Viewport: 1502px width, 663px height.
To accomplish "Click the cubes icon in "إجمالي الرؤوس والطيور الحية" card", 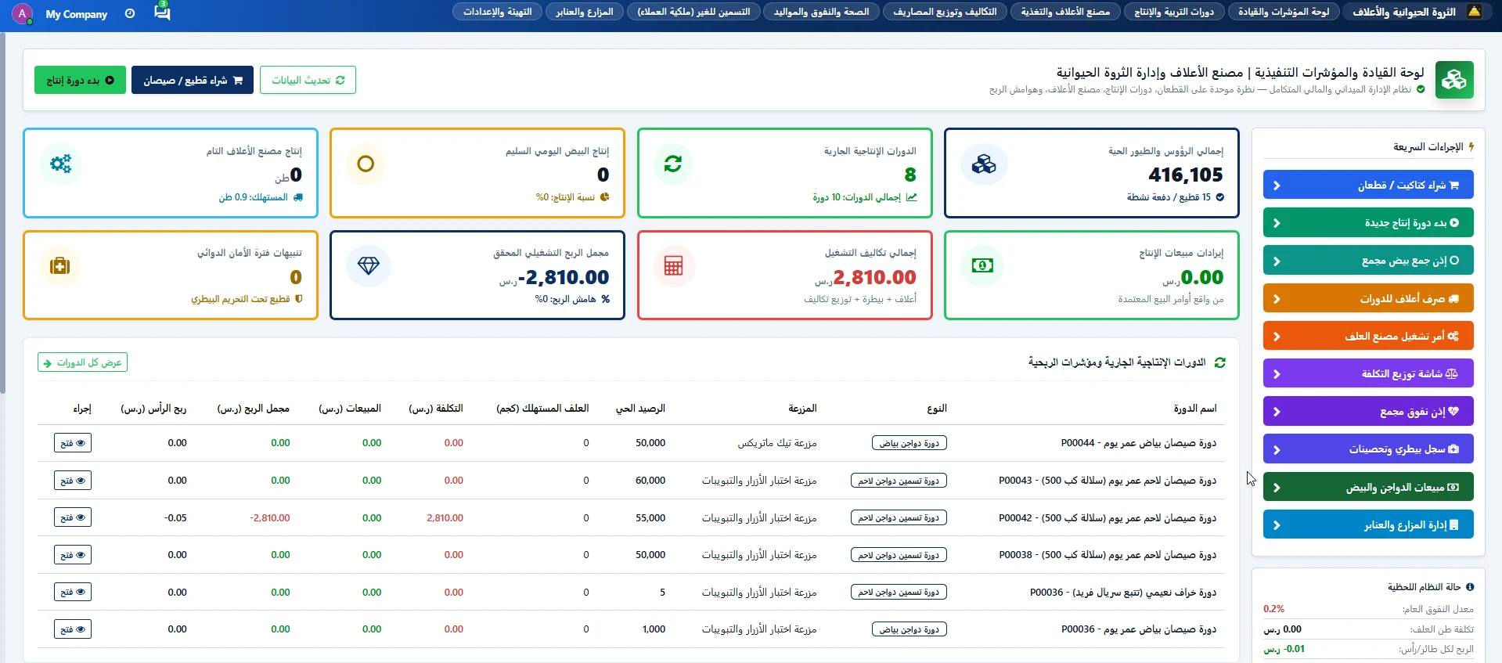I will pos(984,164).
